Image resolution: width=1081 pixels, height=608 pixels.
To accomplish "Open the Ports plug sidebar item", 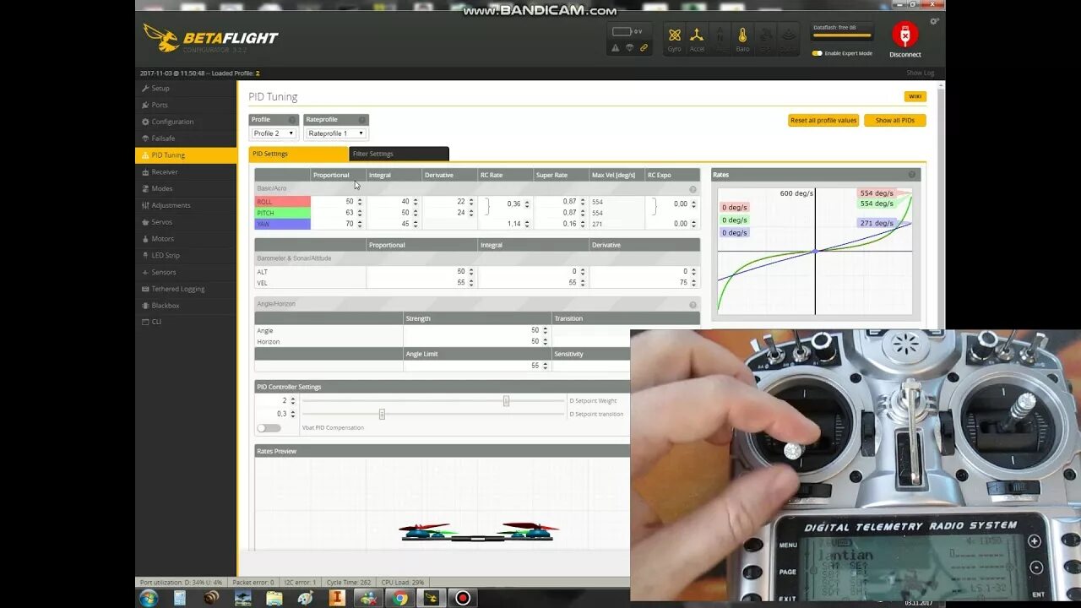I will pyautogui.click(x=186, y=105).
